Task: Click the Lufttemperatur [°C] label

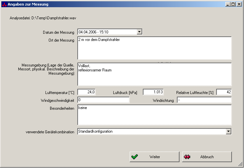Action: [x=60, y=93]
